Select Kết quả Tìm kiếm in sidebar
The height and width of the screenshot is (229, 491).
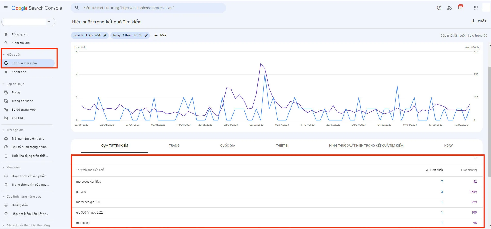(x=28, y=63)
